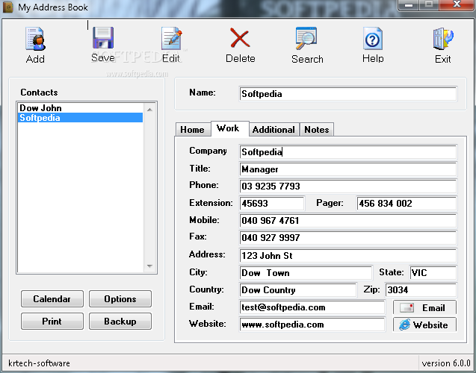The image size is (476, 373).
Task: Click the Company input field
Action: (x=348, y=151)
